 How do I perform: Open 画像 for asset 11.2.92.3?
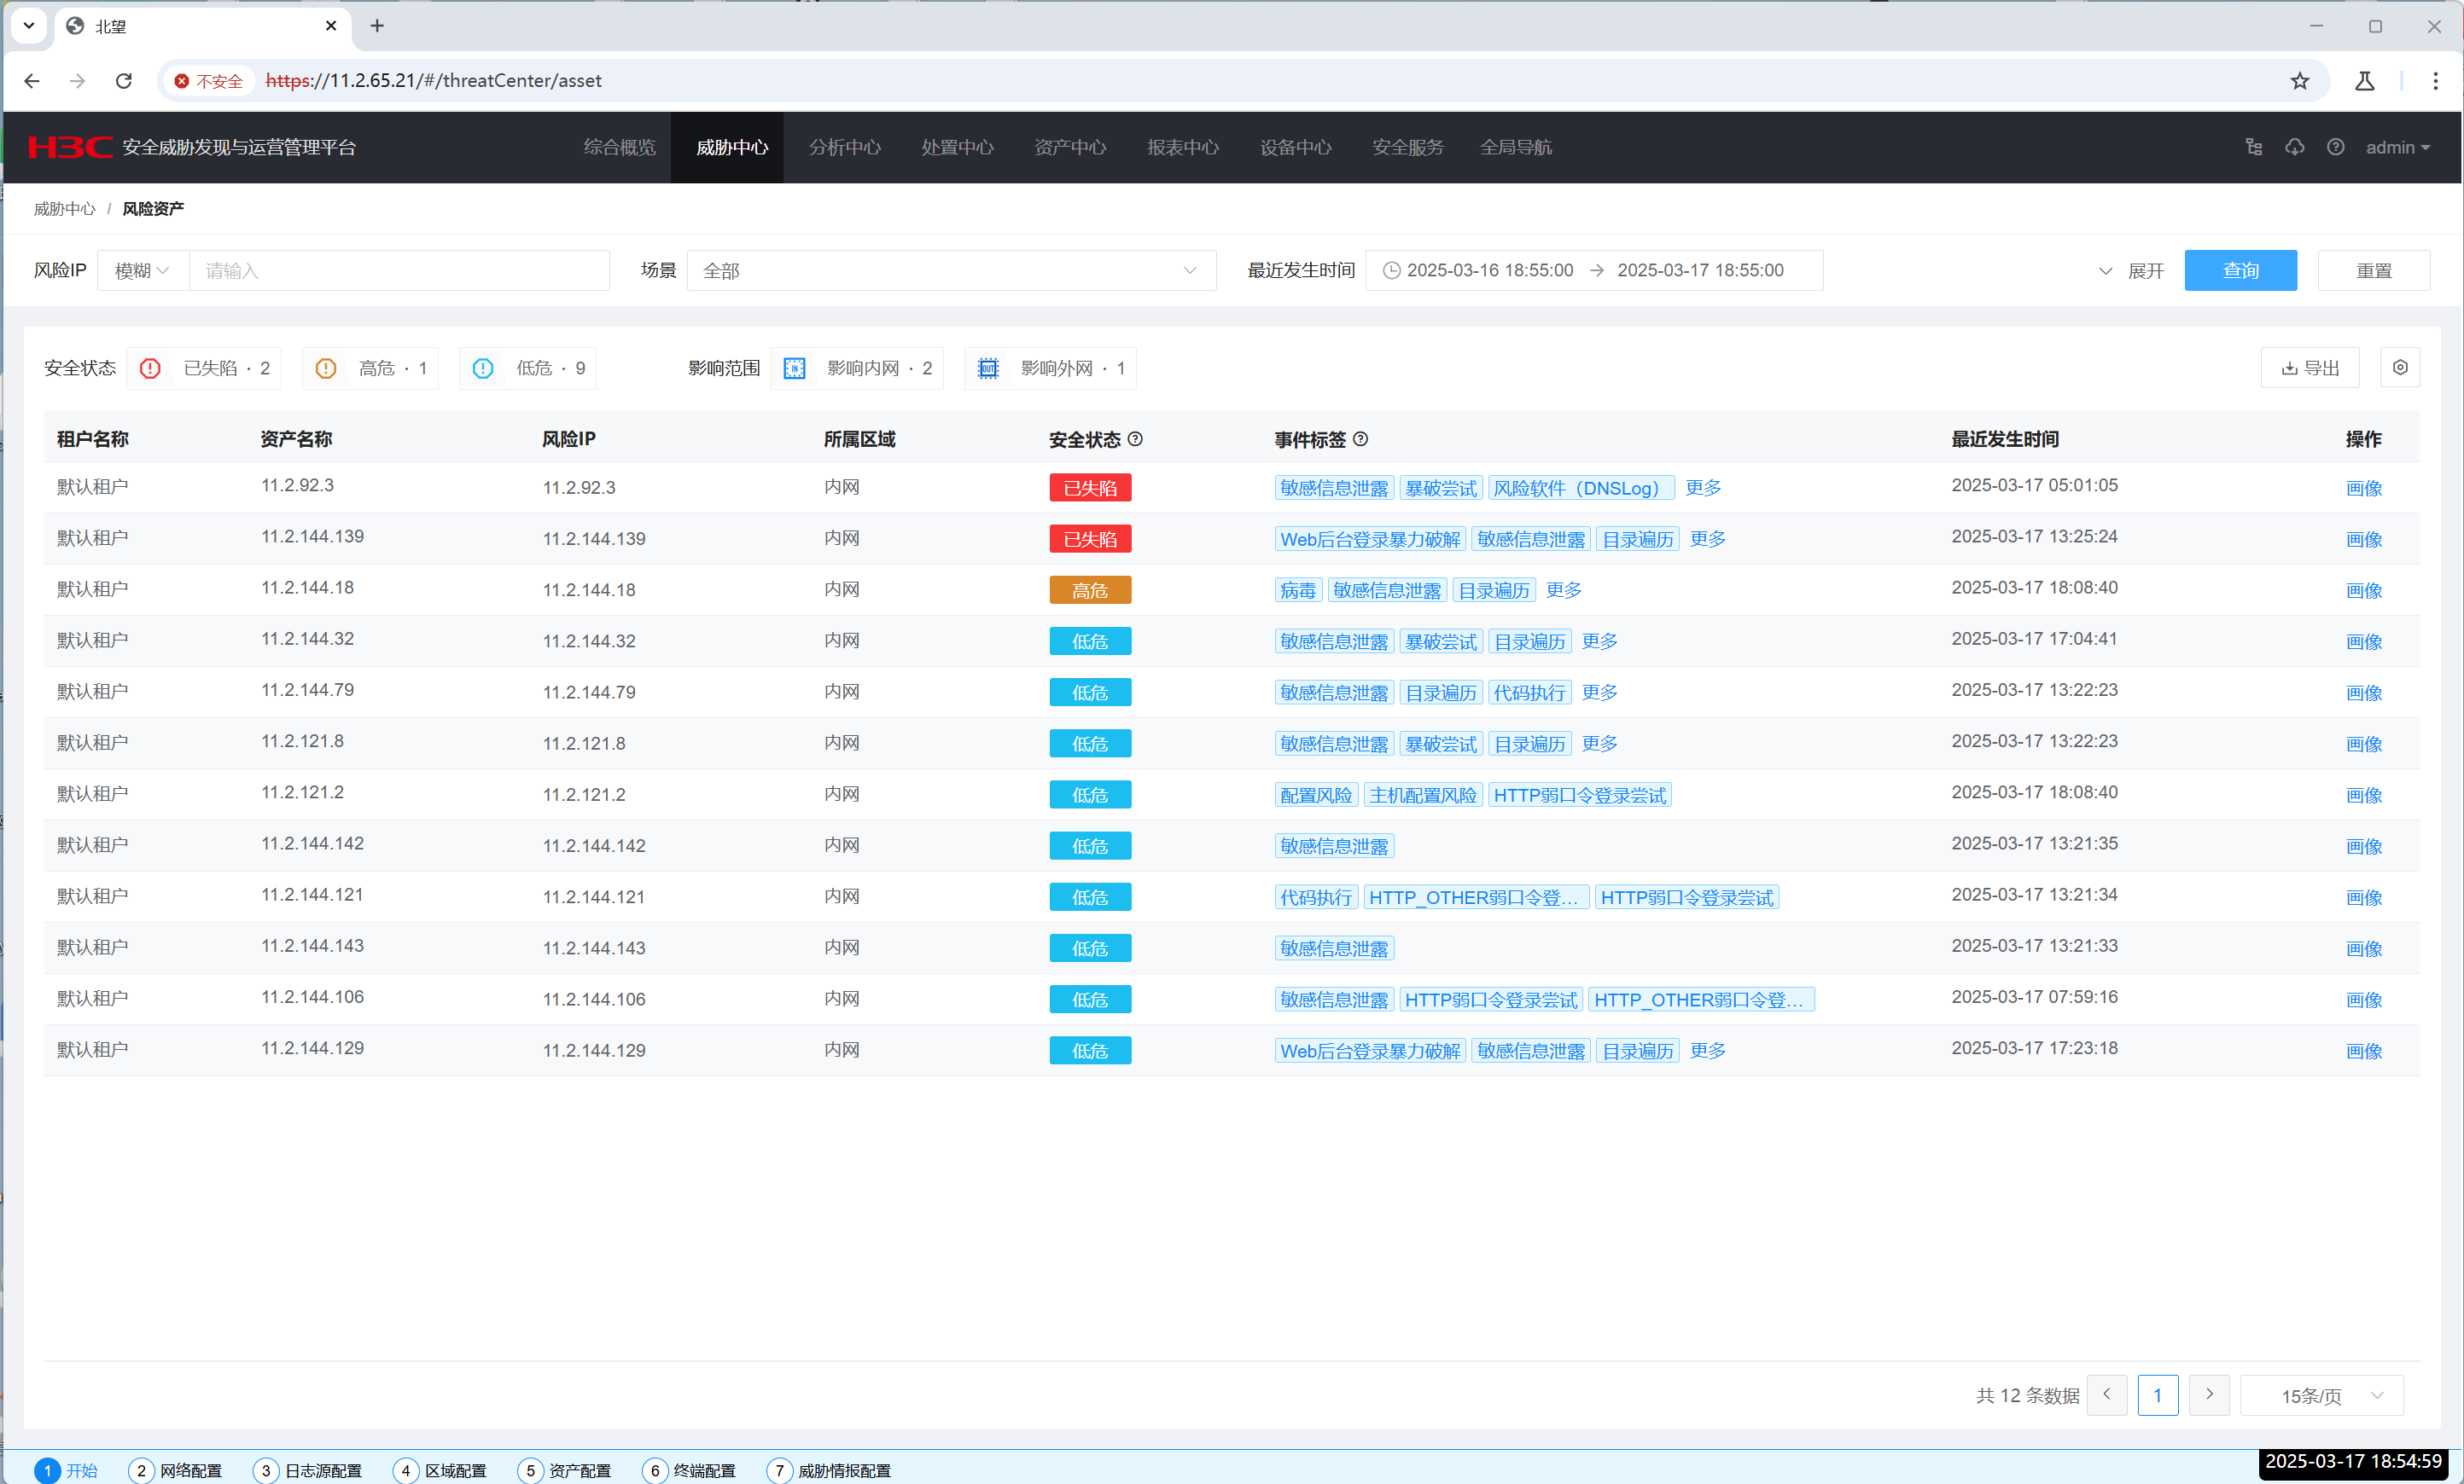[2363, 488]
